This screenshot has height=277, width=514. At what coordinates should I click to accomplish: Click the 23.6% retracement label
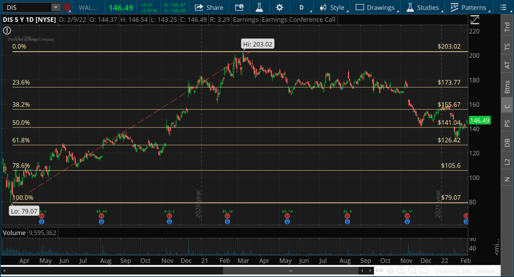(x=21, y=82)
